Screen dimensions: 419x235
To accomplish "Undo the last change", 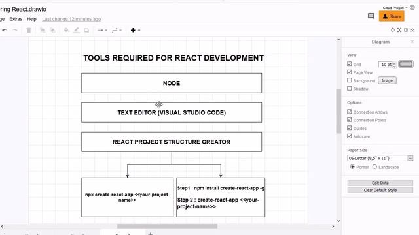I will 5,31.
